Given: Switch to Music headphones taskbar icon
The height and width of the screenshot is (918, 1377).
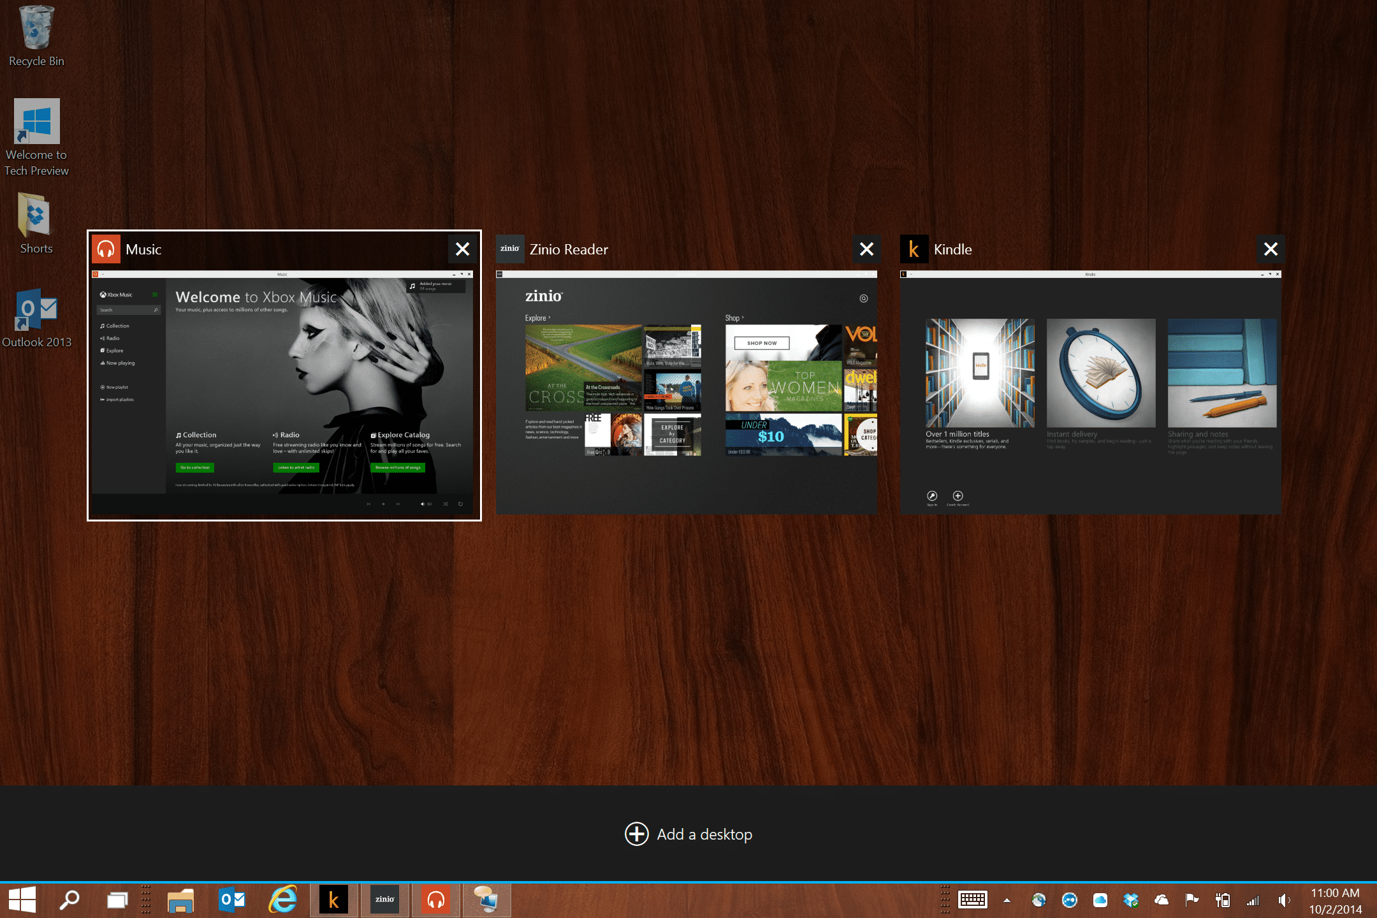Looking at the screenshot, I should click(x=435, y=900).
